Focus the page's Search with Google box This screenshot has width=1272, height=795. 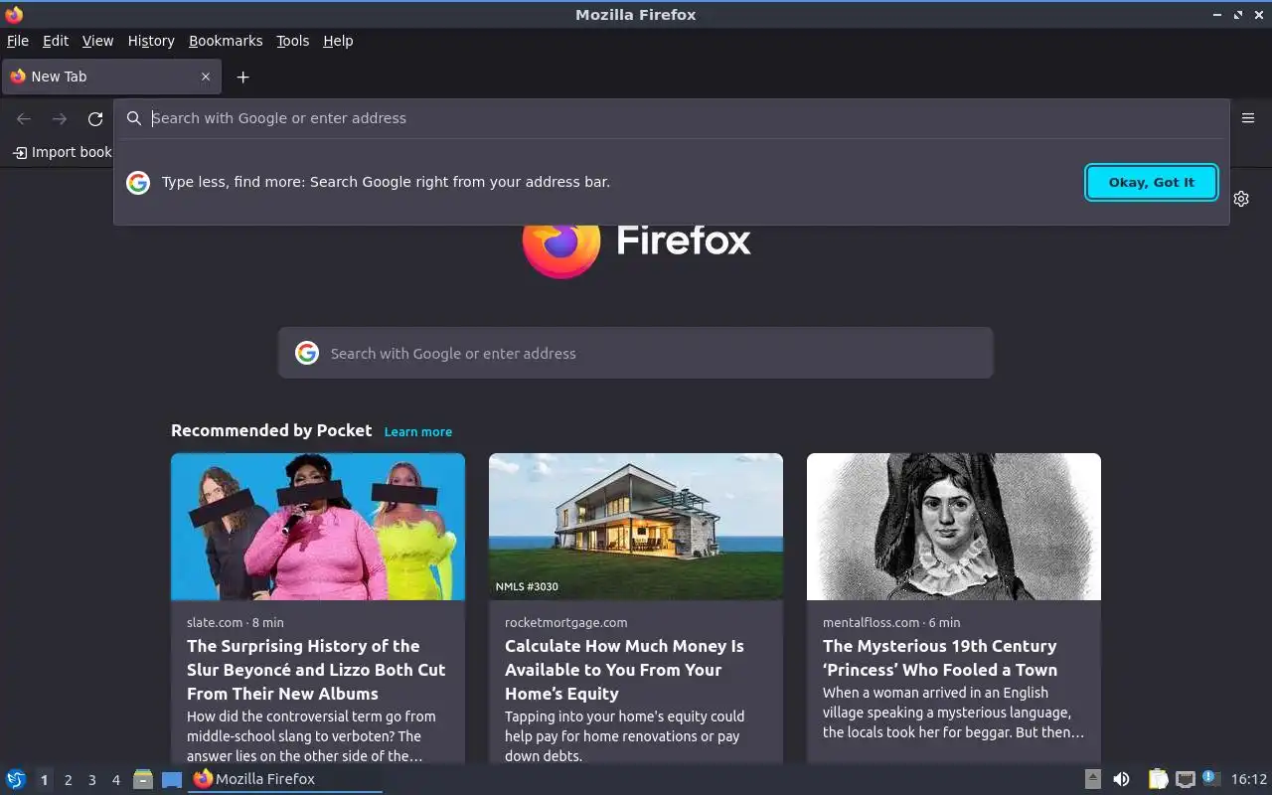(636, 353)
